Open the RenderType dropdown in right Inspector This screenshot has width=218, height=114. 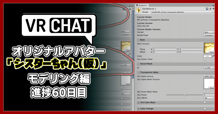click(209, 35)
